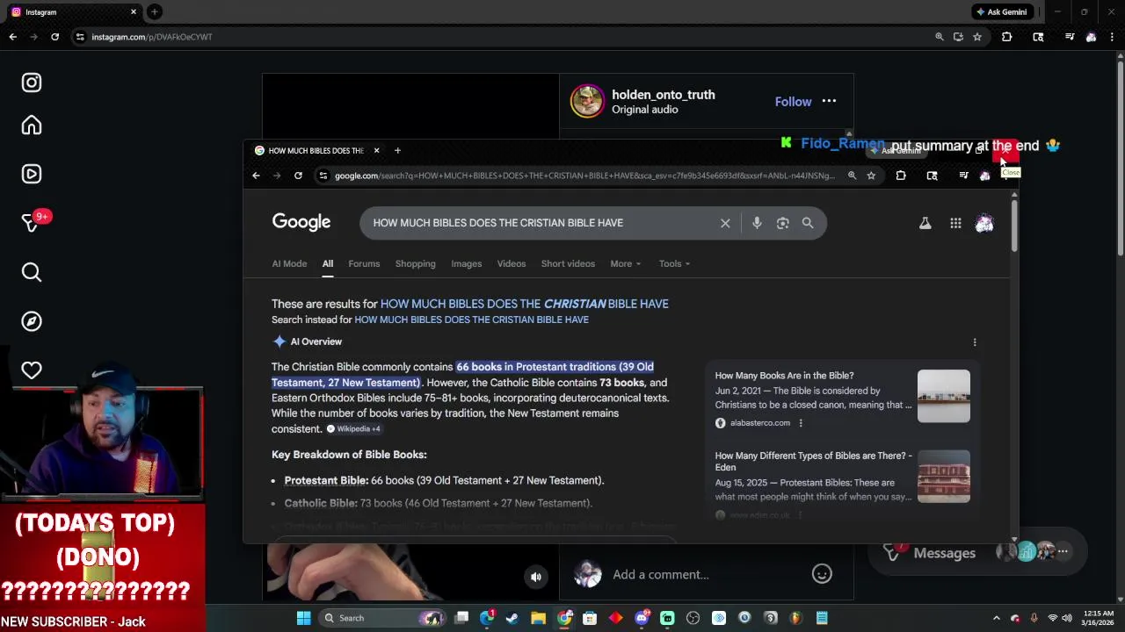Open Steam from the taskbar
This screenshot has width=1125, height=632.
coord(512,618)
